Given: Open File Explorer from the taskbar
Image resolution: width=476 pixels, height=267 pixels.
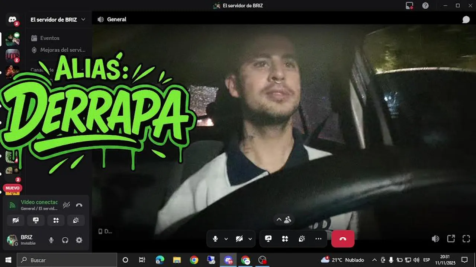Looking at the screenshot, I should tap(177, 260).
